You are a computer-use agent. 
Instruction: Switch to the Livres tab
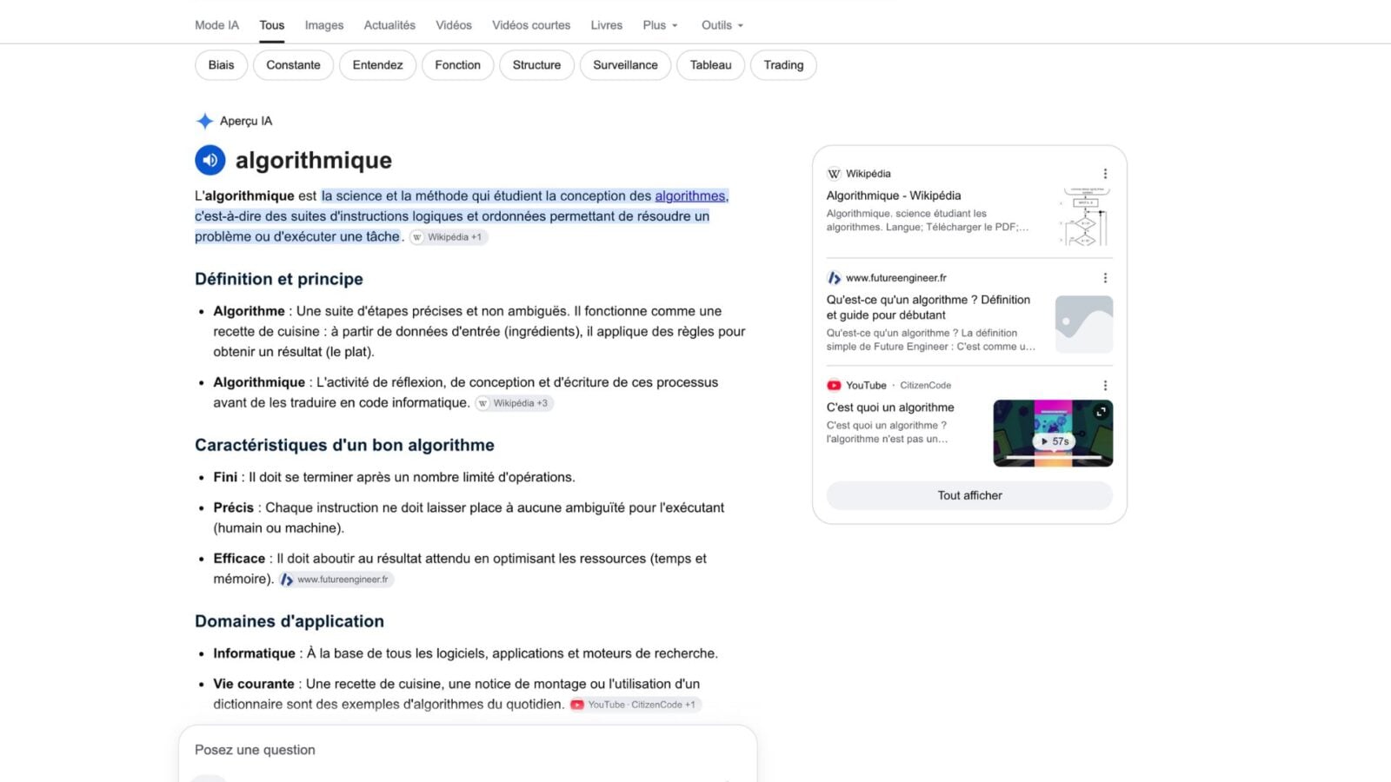pos(607,25)
